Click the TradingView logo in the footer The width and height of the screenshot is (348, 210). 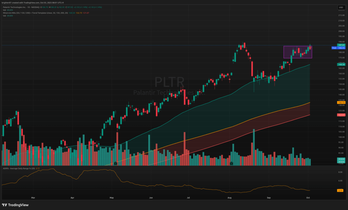click(x=15, y=205)
